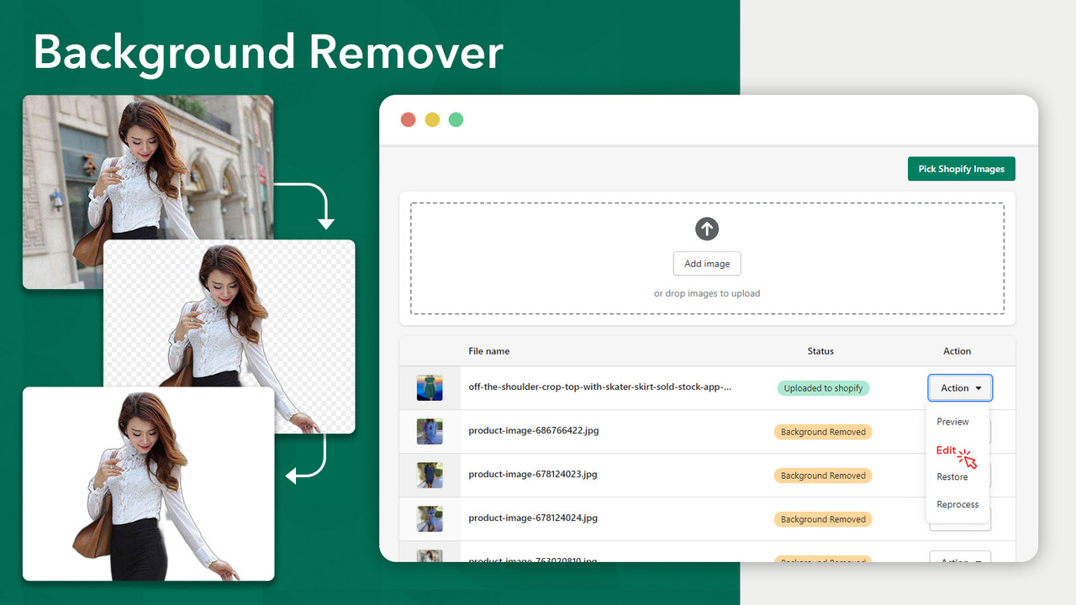Click the Add image button
This screenshot has height=605, width=1076.
(x=706, y=263)
